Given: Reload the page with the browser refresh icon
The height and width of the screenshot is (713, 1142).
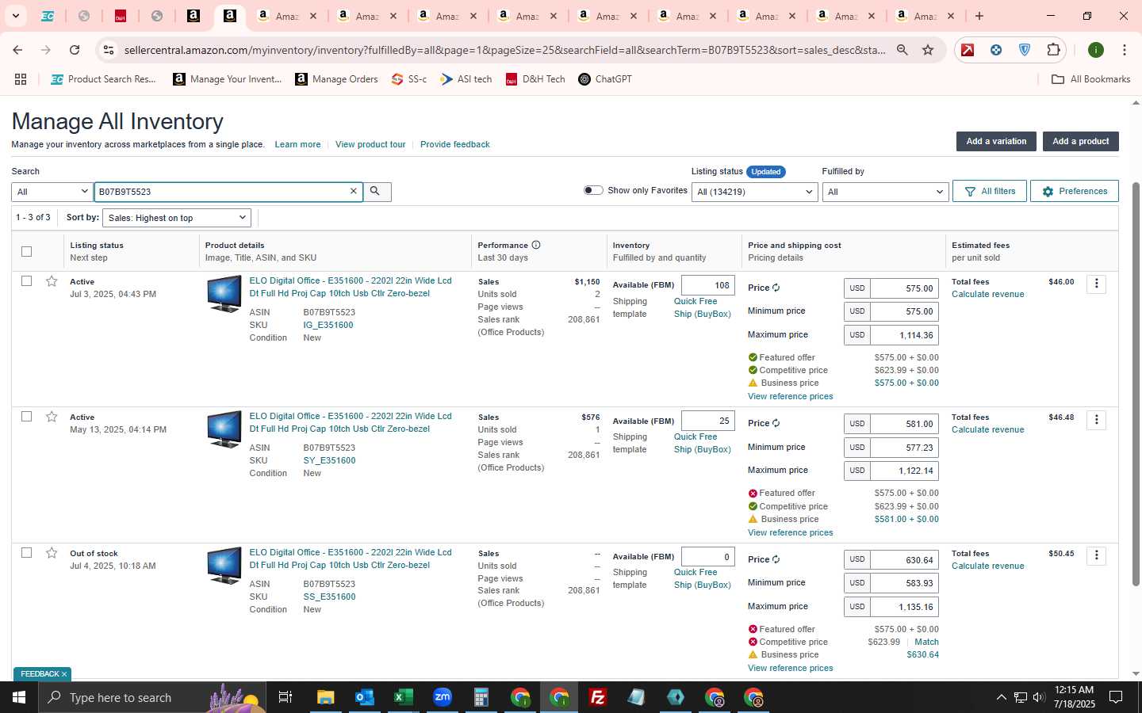Looking at the screenshot, I should [75, 50].
